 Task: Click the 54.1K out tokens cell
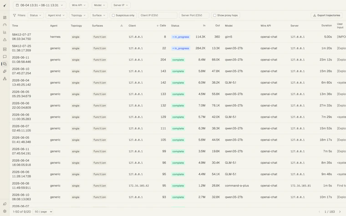click(x=216, y=174)
